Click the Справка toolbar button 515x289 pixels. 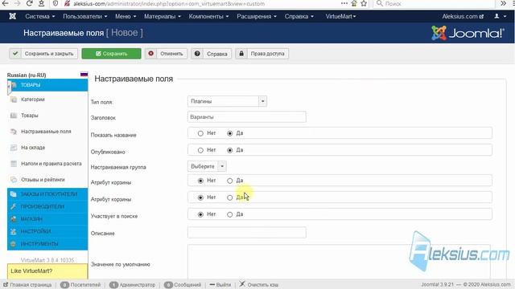point(211,54)
